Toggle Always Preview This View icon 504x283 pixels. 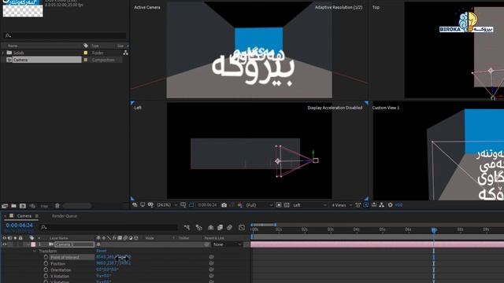pyautogui.click(x=135, y=204)
